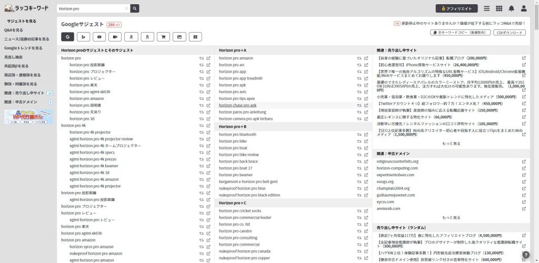This screenshot has height=263, width=539.
Task: Click the WP代行屋さん banner ad
Action: click(x=28, y=117)
